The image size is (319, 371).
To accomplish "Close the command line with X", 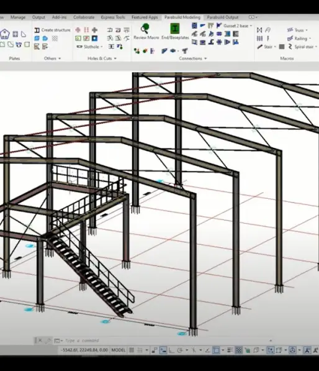I will tap(40, 341).
